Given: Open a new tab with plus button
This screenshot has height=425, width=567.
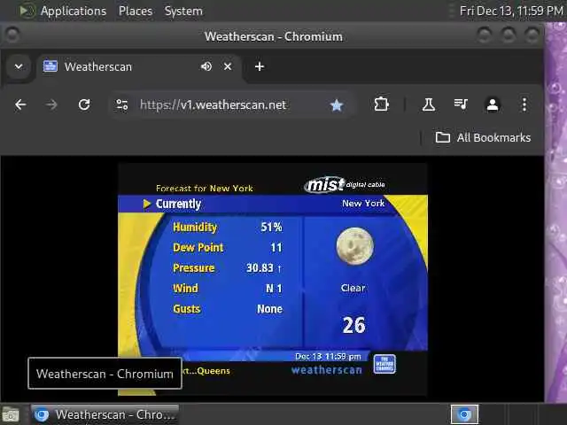Looking at the screenshot, I should (260, 66).
